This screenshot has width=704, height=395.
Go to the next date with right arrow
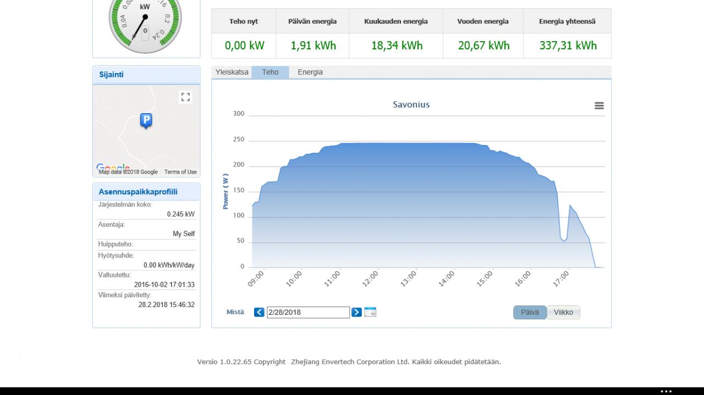pyautogui.click(x=356, y=312)
